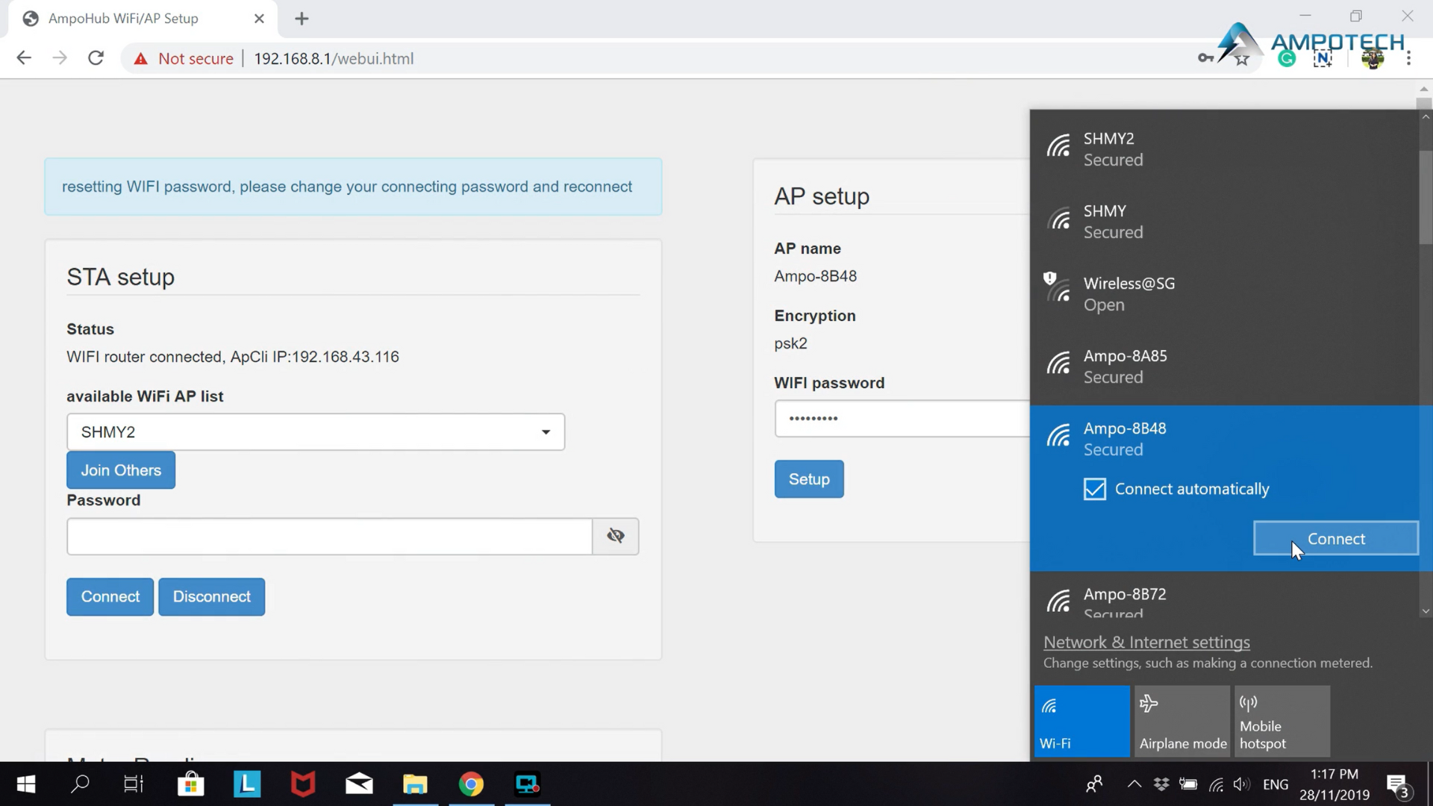Toggle the Mobile hotspot tile
Image resolution: width=1433 pixels, height=806 pixels.
point(1282,722)
